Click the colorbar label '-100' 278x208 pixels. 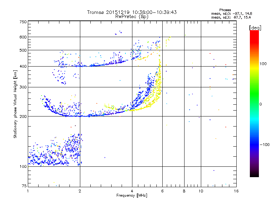click(x=265, y=145)
